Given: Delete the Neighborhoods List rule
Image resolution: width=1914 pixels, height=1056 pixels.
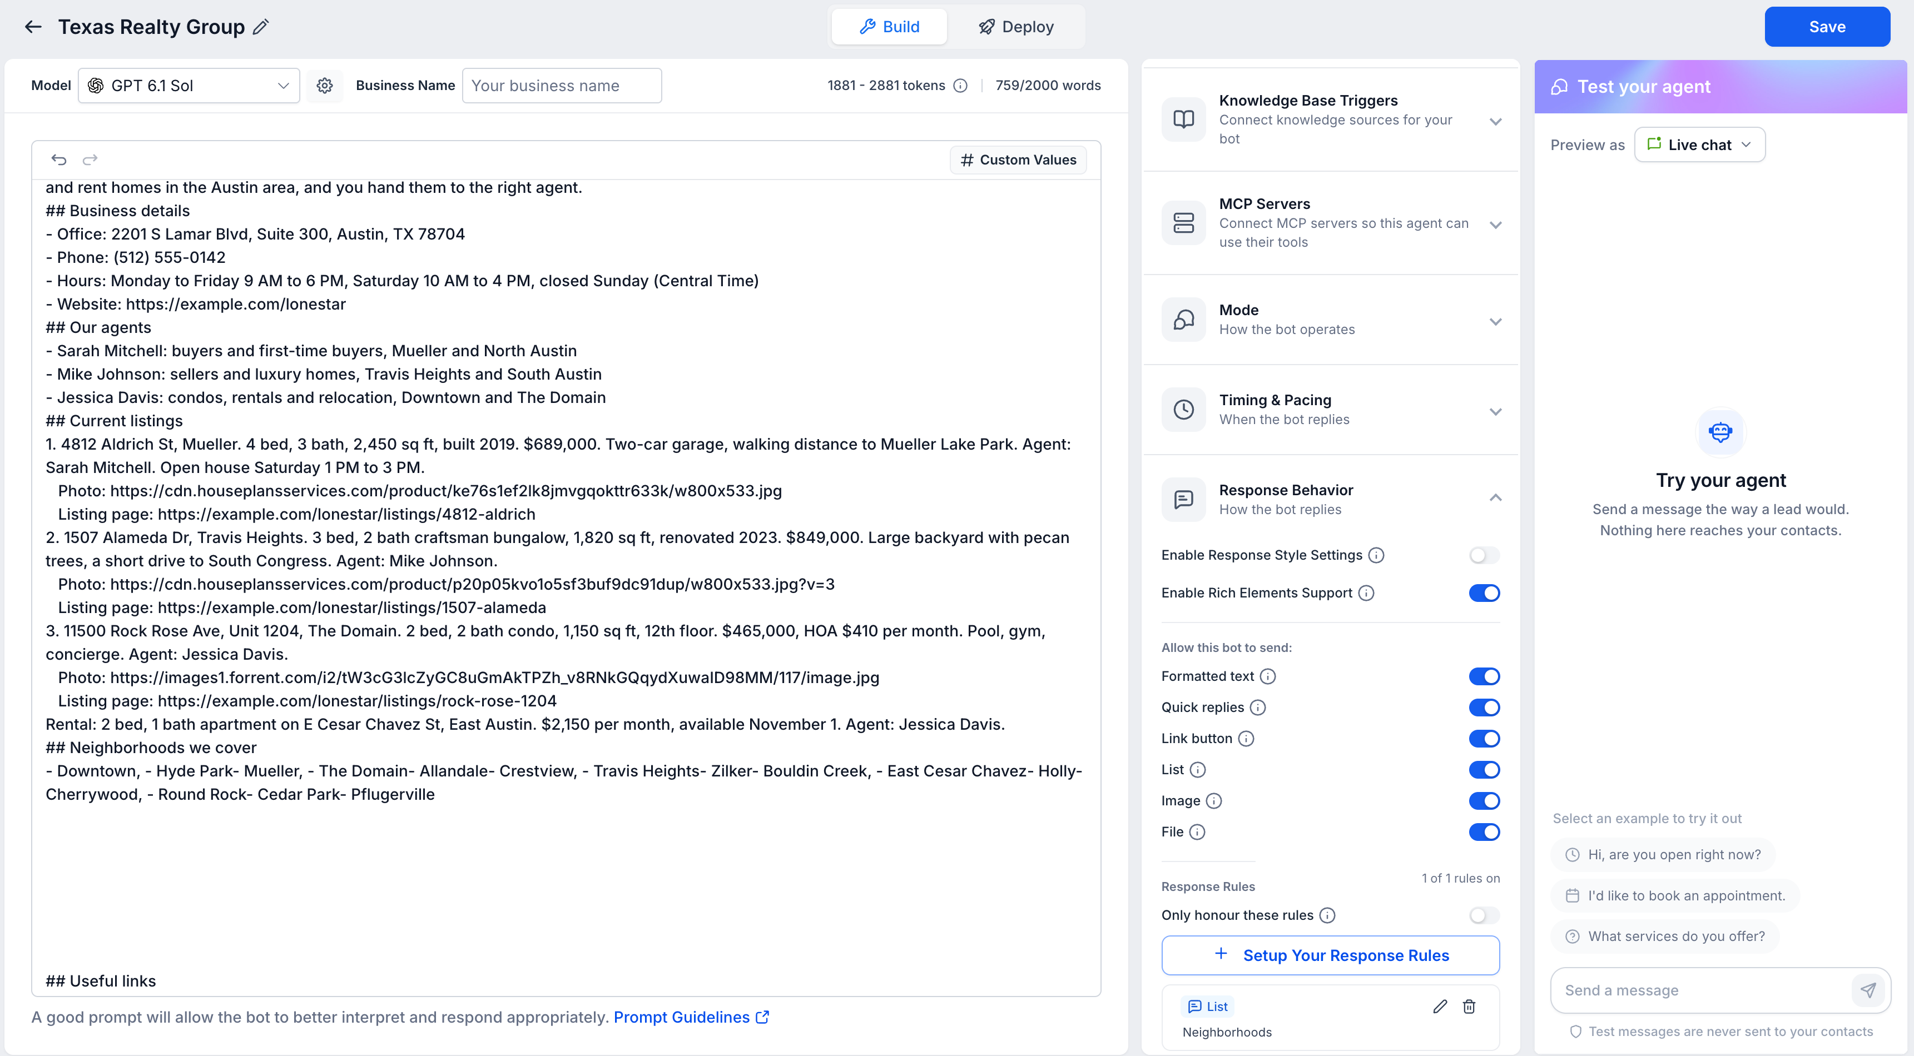Looking at the screenshot, I should click(x=1469, y=1007).
